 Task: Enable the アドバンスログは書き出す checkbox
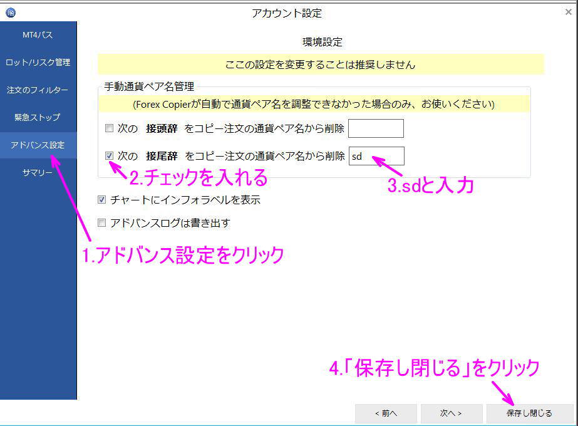(101, 222)
